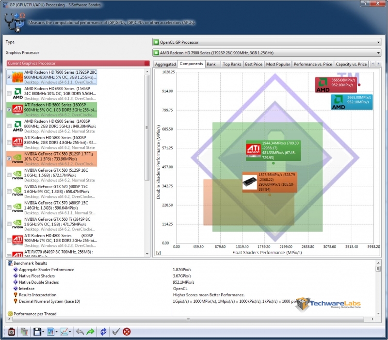Uncheck the AMD Radeon HD 7900 Series checkbox
Image resolution: width=388 pixels, height=340 pixels.
pyautogui.click(x=9, y=77)
